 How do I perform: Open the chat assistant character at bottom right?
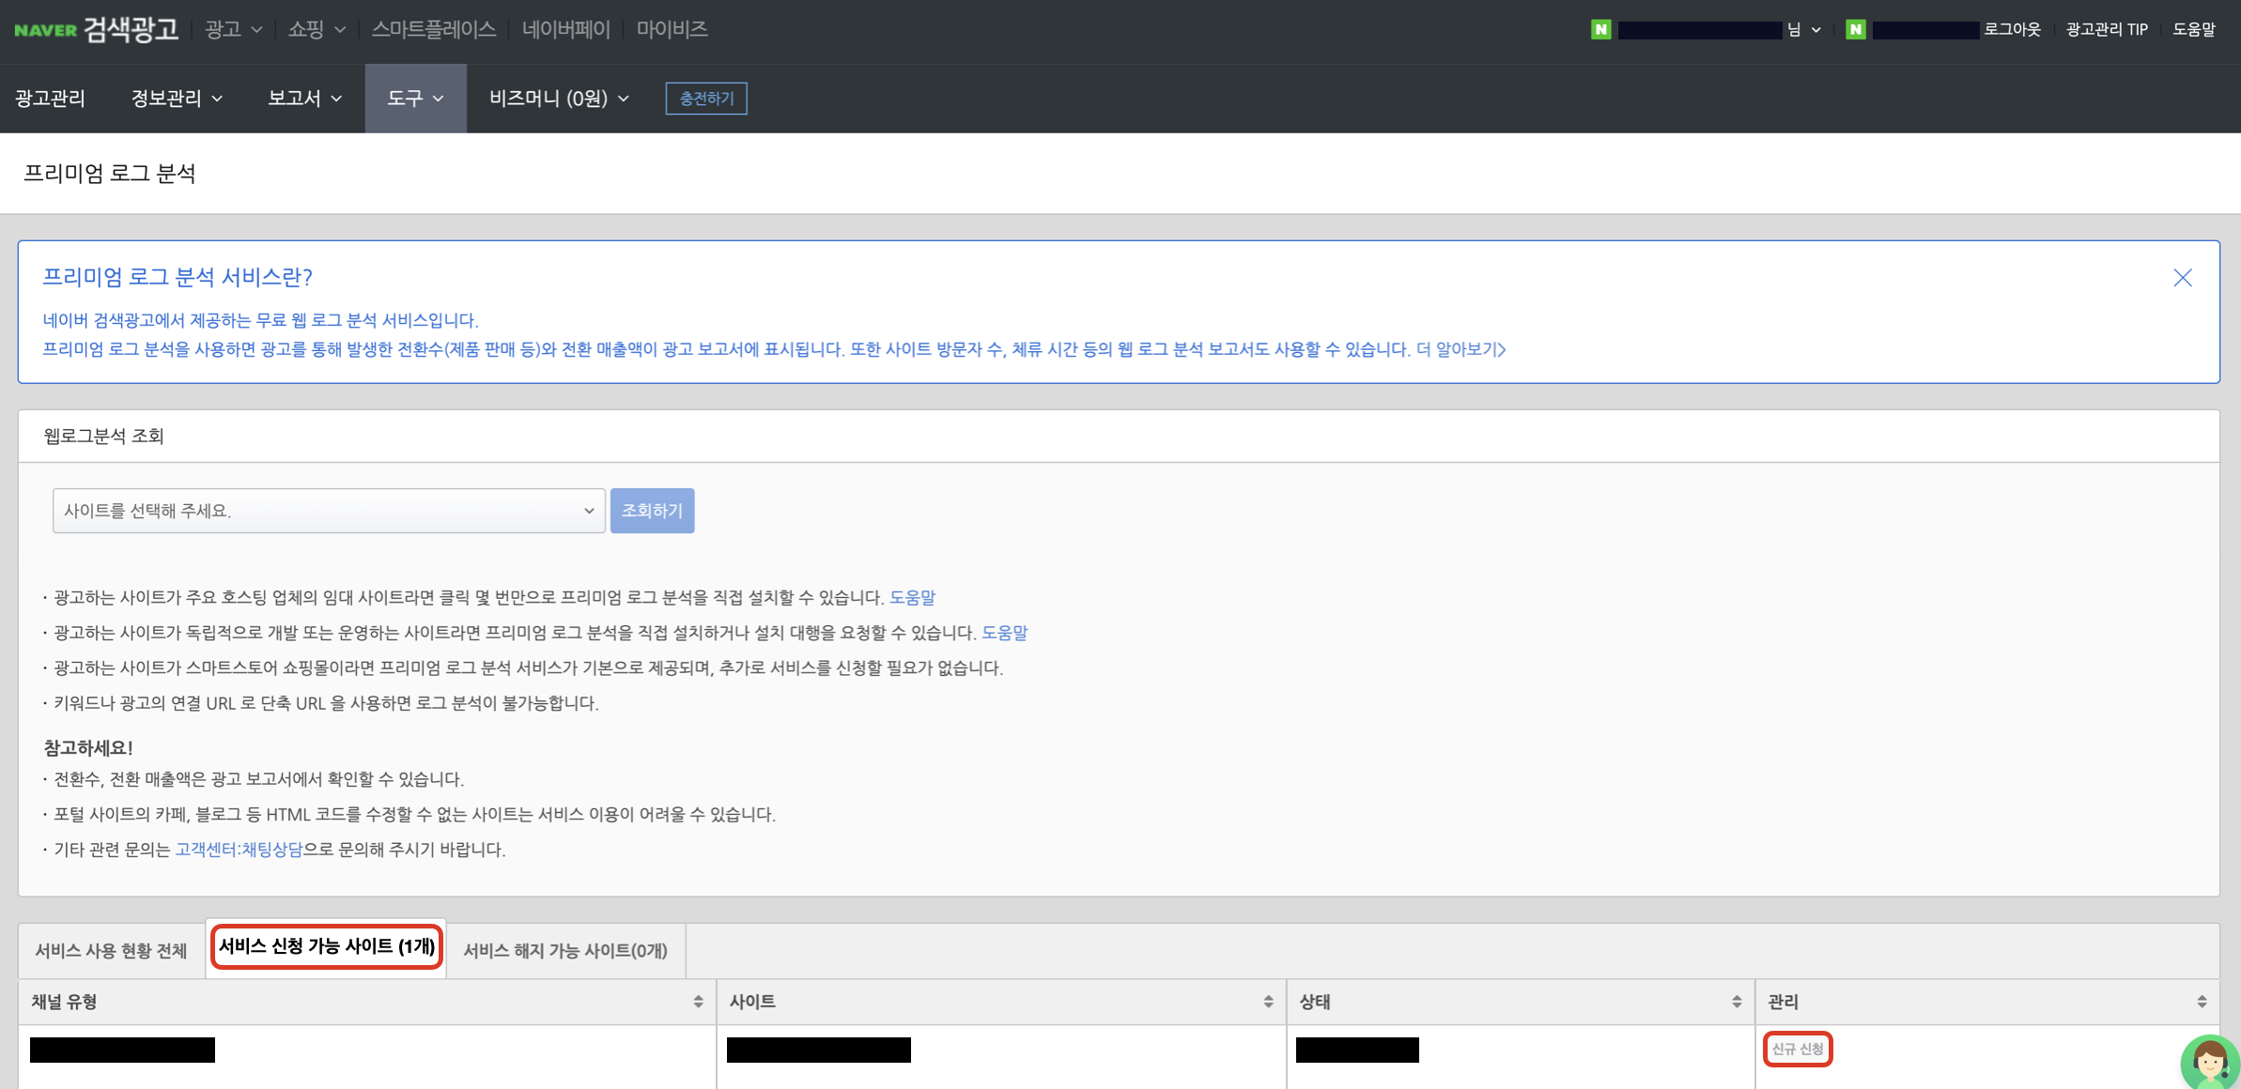2206,1063
